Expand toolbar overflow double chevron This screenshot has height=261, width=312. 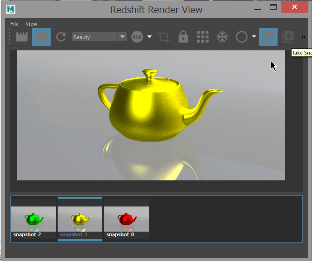click(x=304, y=37)
